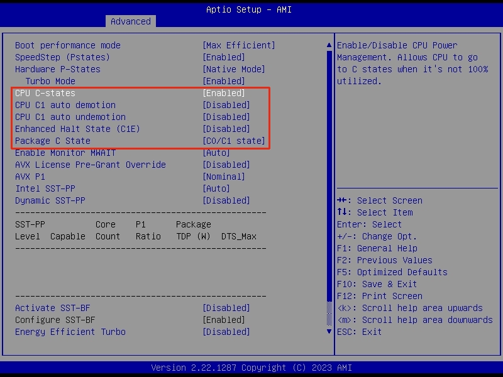The image size is (503, 377).
Task: Open Monitor MWAIT Auto value
Action: pos(216,153)
